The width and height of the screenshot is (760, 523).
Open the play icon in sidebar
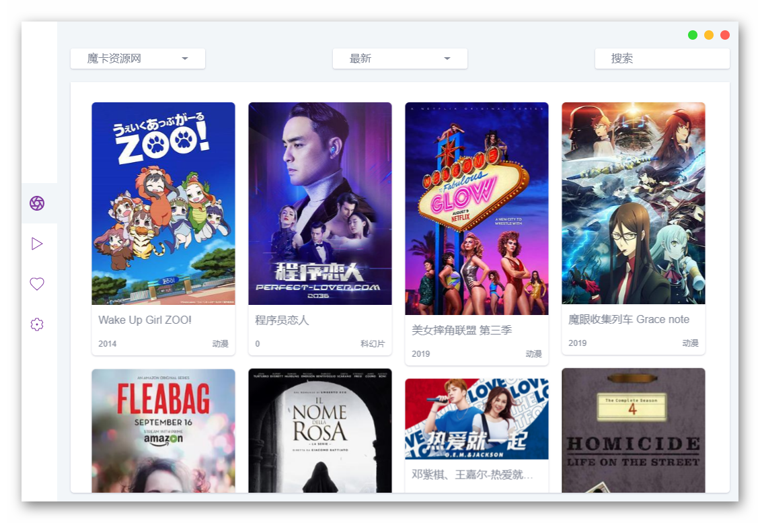37,244
